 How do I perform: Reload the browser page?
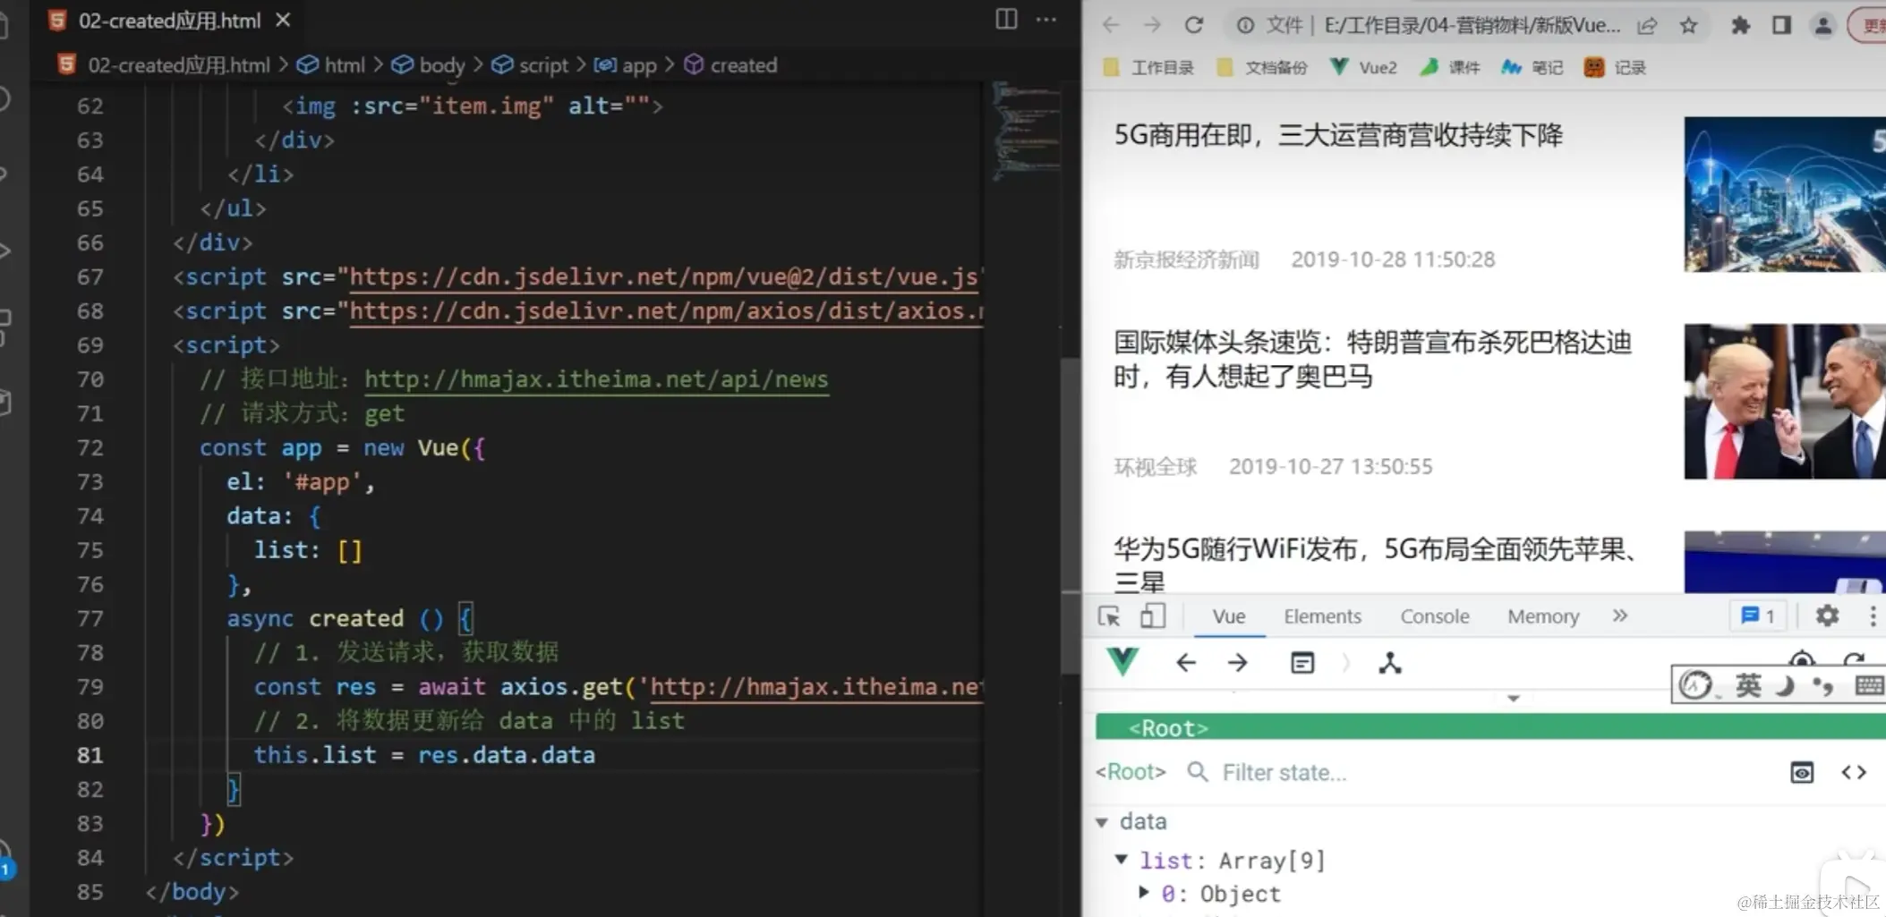tap(1194, 25)
